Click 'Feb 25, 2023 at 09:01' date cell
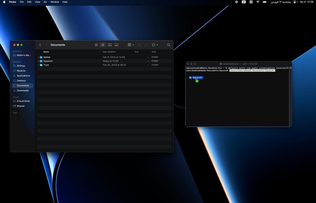This screenshot has height=203, width=316. pyautogui.click(x=114, y=65)
